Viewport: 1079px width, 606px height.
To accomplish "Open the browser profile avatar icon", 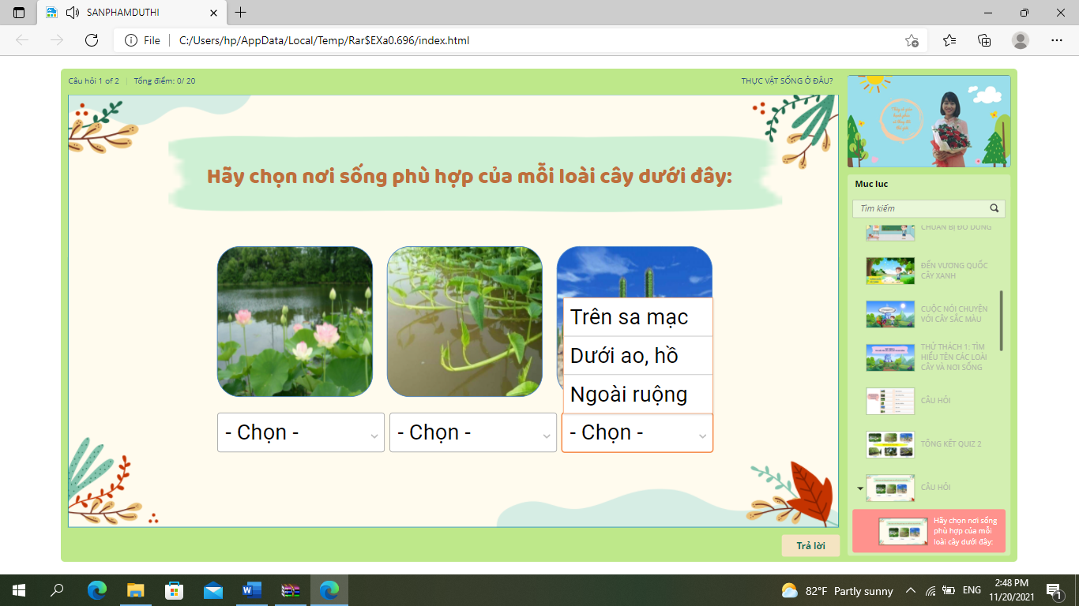I will [x=1021, y=40].
